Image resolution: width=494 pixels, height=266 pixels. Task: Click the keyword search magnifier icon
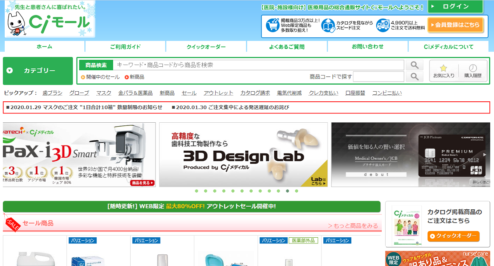coord(414,65)
